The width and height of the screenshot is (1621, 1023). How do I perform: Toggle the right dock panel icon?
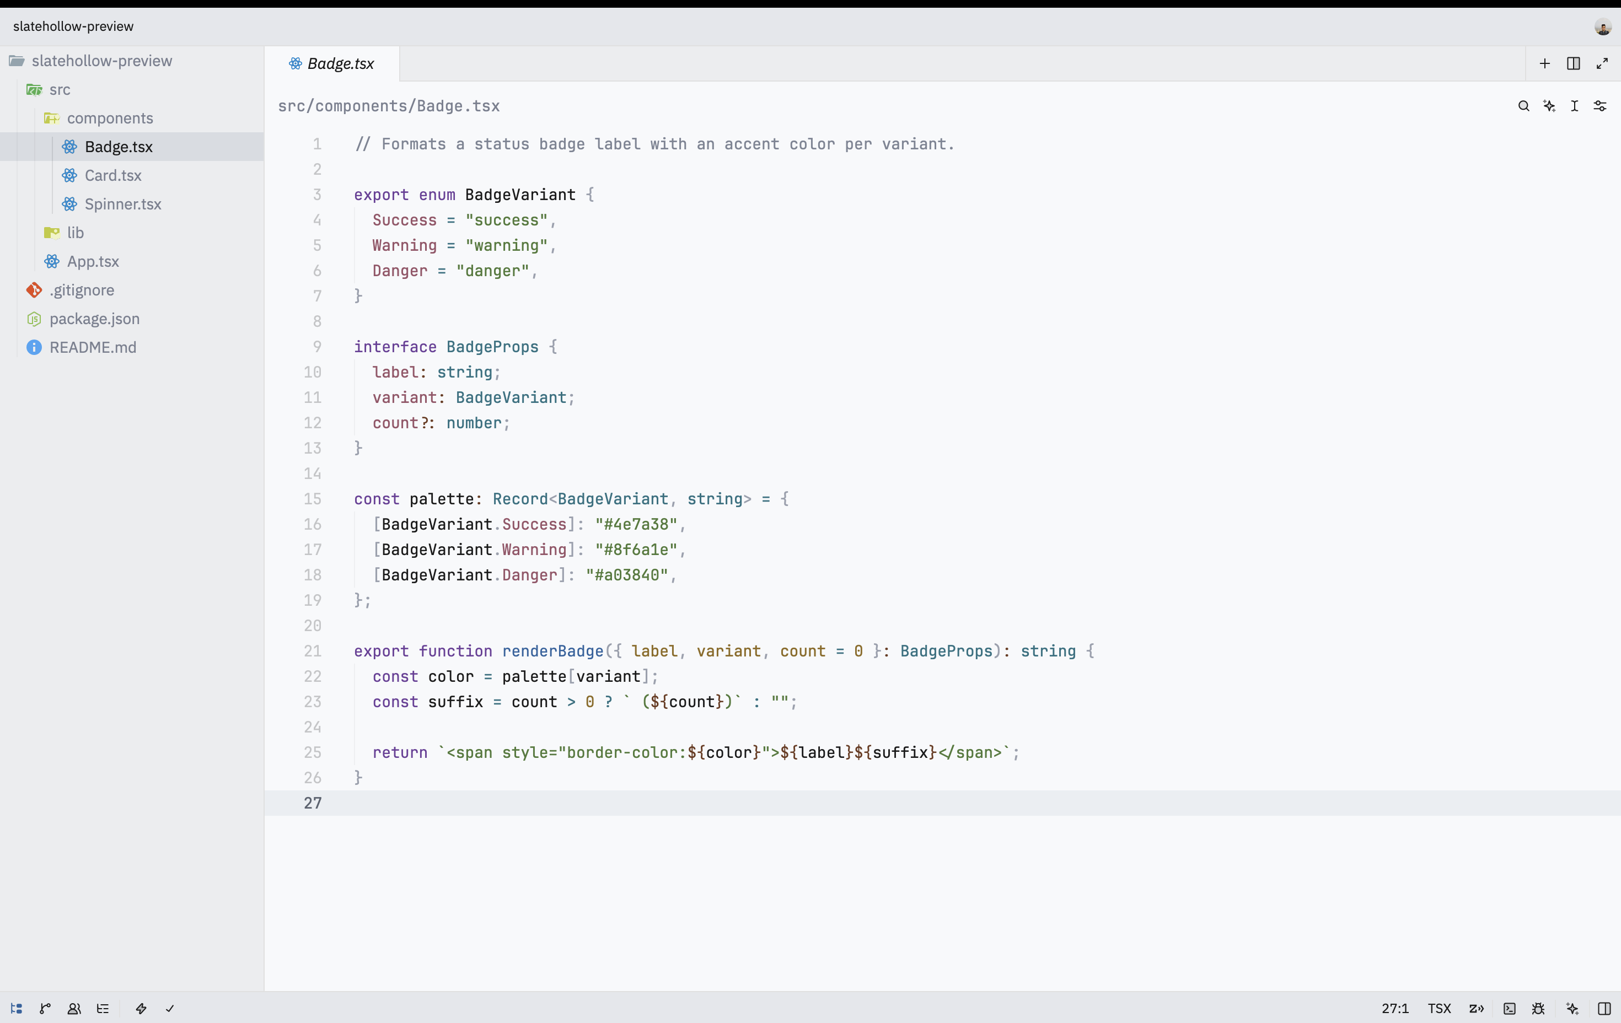[1604, 1008]
